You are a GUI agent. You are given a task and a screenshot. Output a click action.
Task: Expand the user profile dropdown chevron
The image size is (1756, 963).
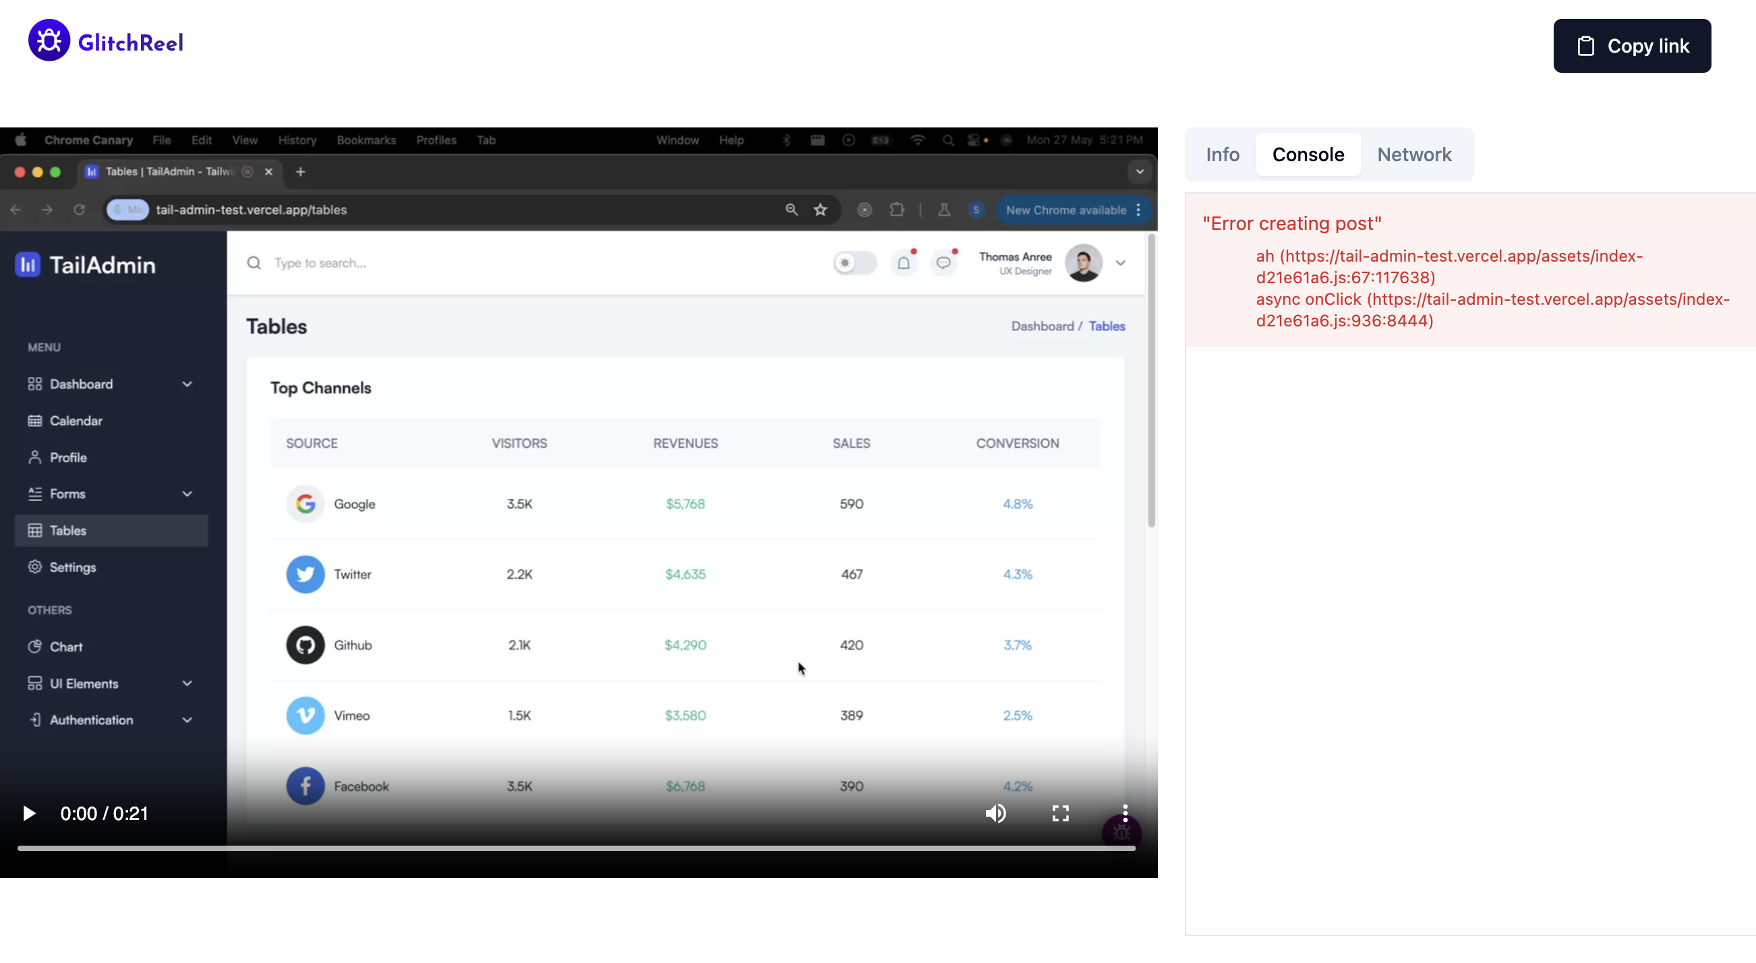[1120, 263]
